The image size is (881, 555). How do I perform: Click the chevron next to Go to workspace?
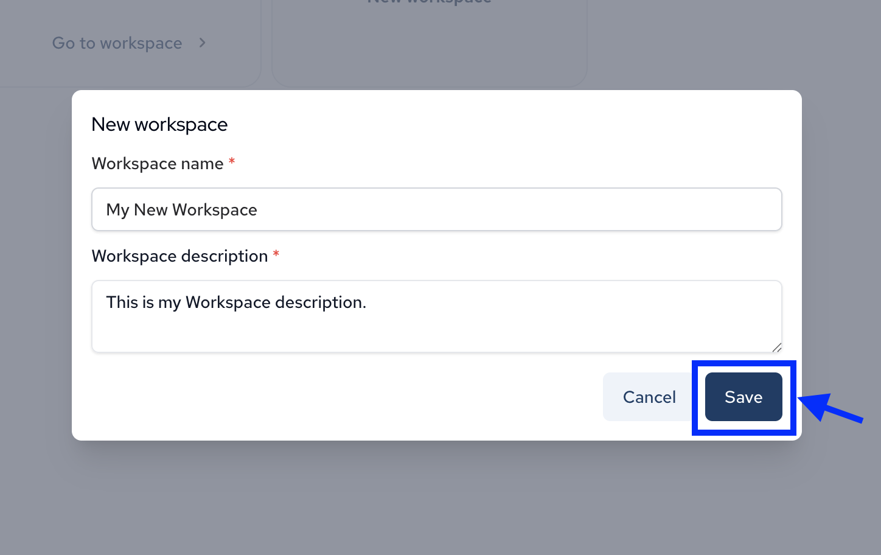202,43
